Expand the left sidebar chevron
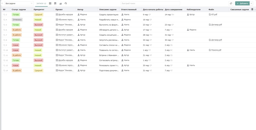This screenshot has width=256, height=130. pyautogui.click(x=2, y=3)
